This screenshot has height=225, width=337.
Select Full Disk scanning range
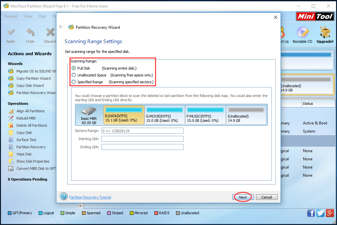[74, 68]
